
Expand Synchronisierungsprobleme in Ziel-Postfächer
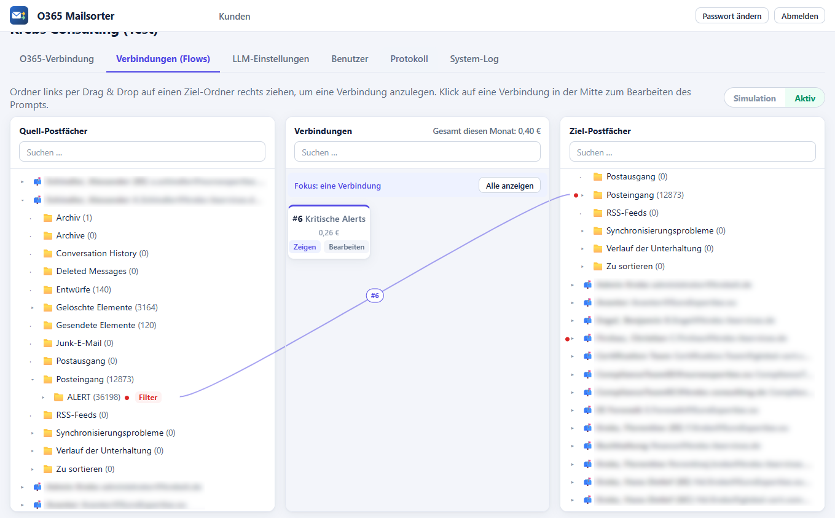[x=582, y=230]
